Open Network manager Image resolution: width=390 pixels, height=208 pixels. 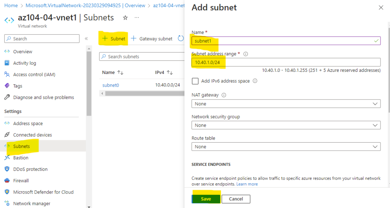(32, 203)
